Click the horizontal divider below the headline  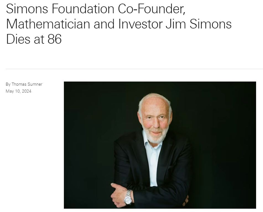pos(134,69)
